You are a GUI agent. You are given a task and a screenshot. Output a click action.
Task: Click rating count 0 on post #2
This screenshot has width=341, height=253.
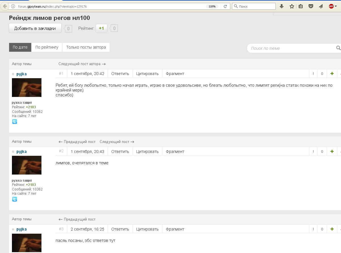322,152
